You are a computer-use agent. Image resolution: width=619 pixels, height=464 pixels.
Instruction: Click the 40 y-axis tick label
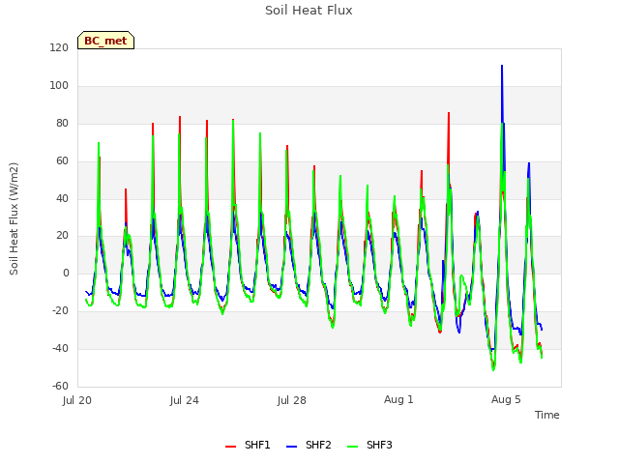(x=62, y=198)
